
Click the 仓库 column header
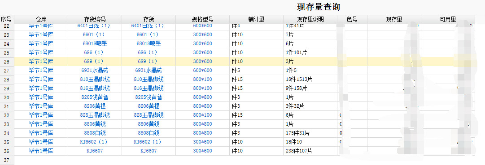coord(41,19)
